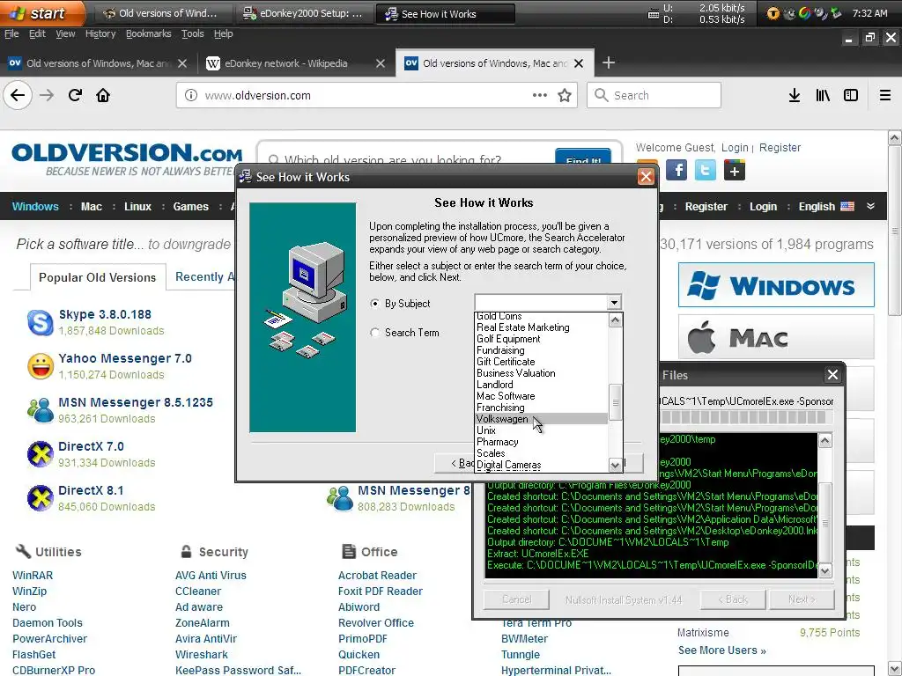Click See More Users link
902x676 pixels.
click(x=721, y=650)
